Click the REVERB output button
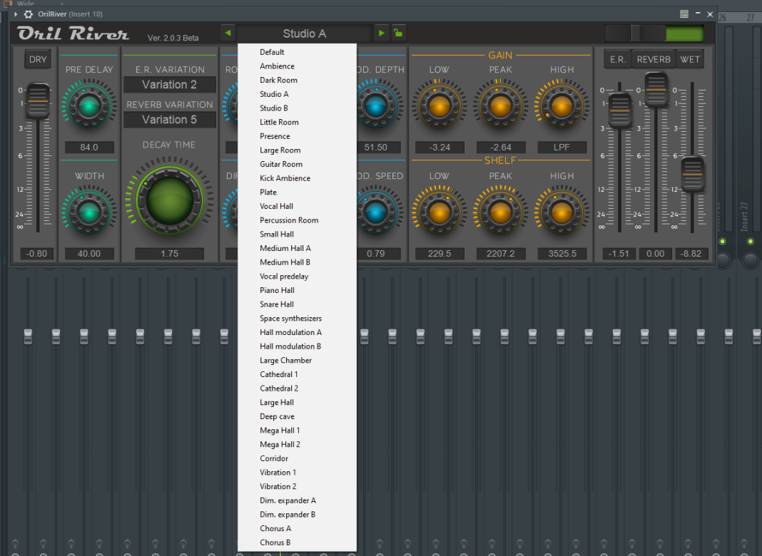 (x=653, y=59)
